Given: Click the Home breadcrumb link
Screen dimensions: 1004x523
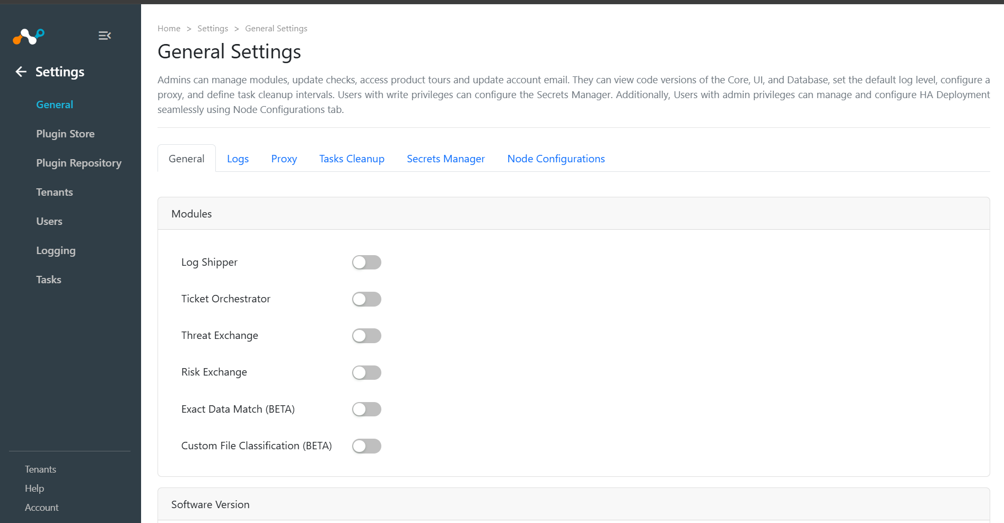Looking at the screenshot, I should pyautogui.click(x=169, y=29).
